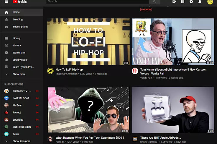Click the Project channel avatar
Viewport: 217px width, 144px height.
pyautogui.click(x=6, y=112)
